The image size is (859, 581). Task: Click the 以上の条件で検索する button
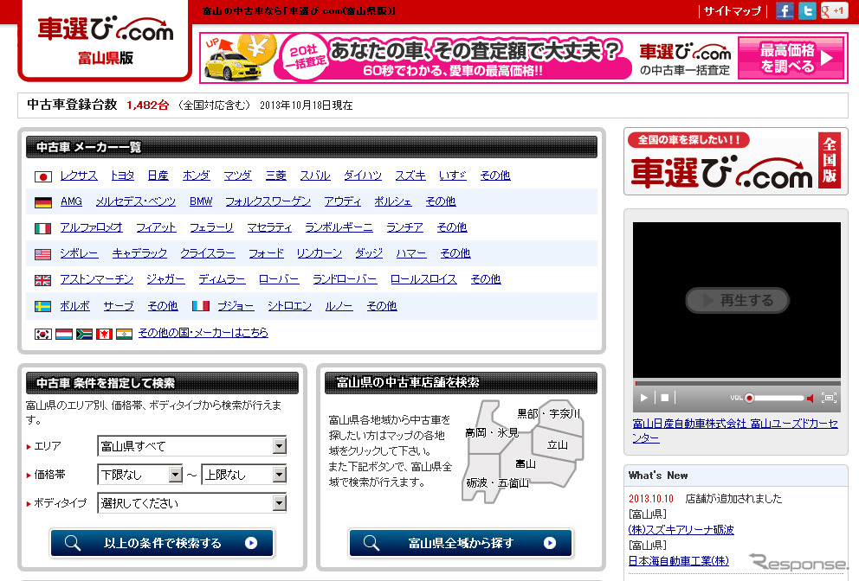pyautogui.click(x=162, y=543)
